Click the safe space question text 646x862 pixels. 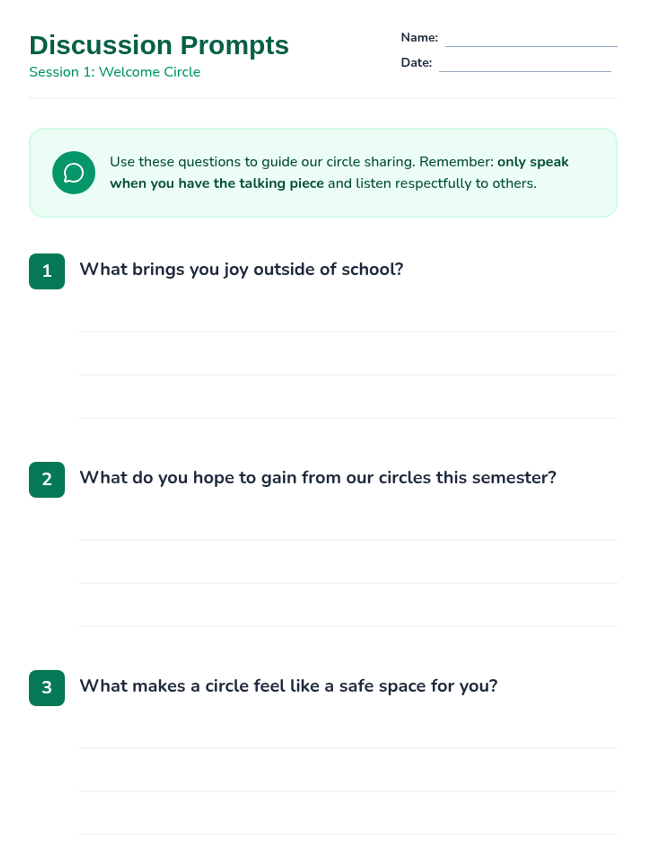point(289,686)
